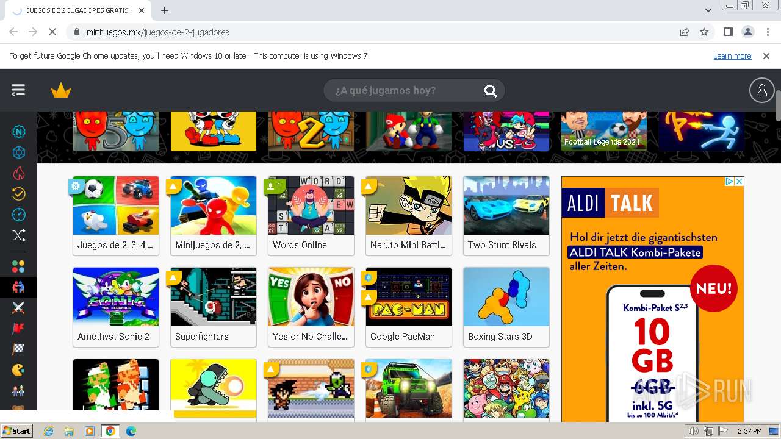The height and width of the screenshot is (439, 781).
Task: Open the stickman shooter banner thumbnail
Action: pos(702,131)
